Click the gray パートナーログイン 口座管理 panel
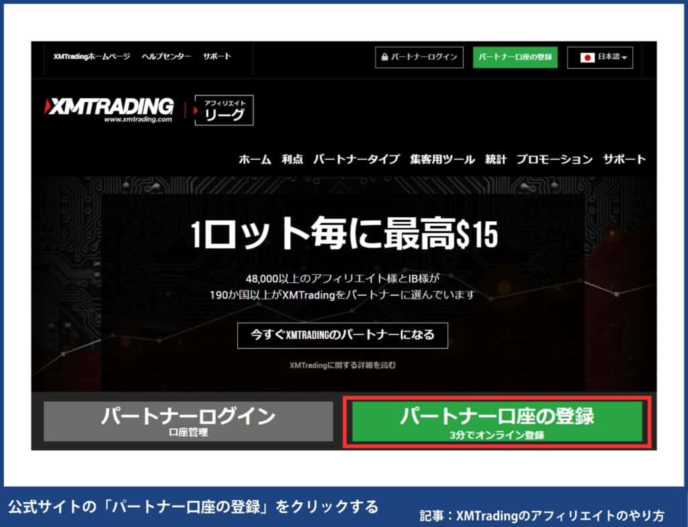The height and width of the screenshot is (527, 688). 188,423
